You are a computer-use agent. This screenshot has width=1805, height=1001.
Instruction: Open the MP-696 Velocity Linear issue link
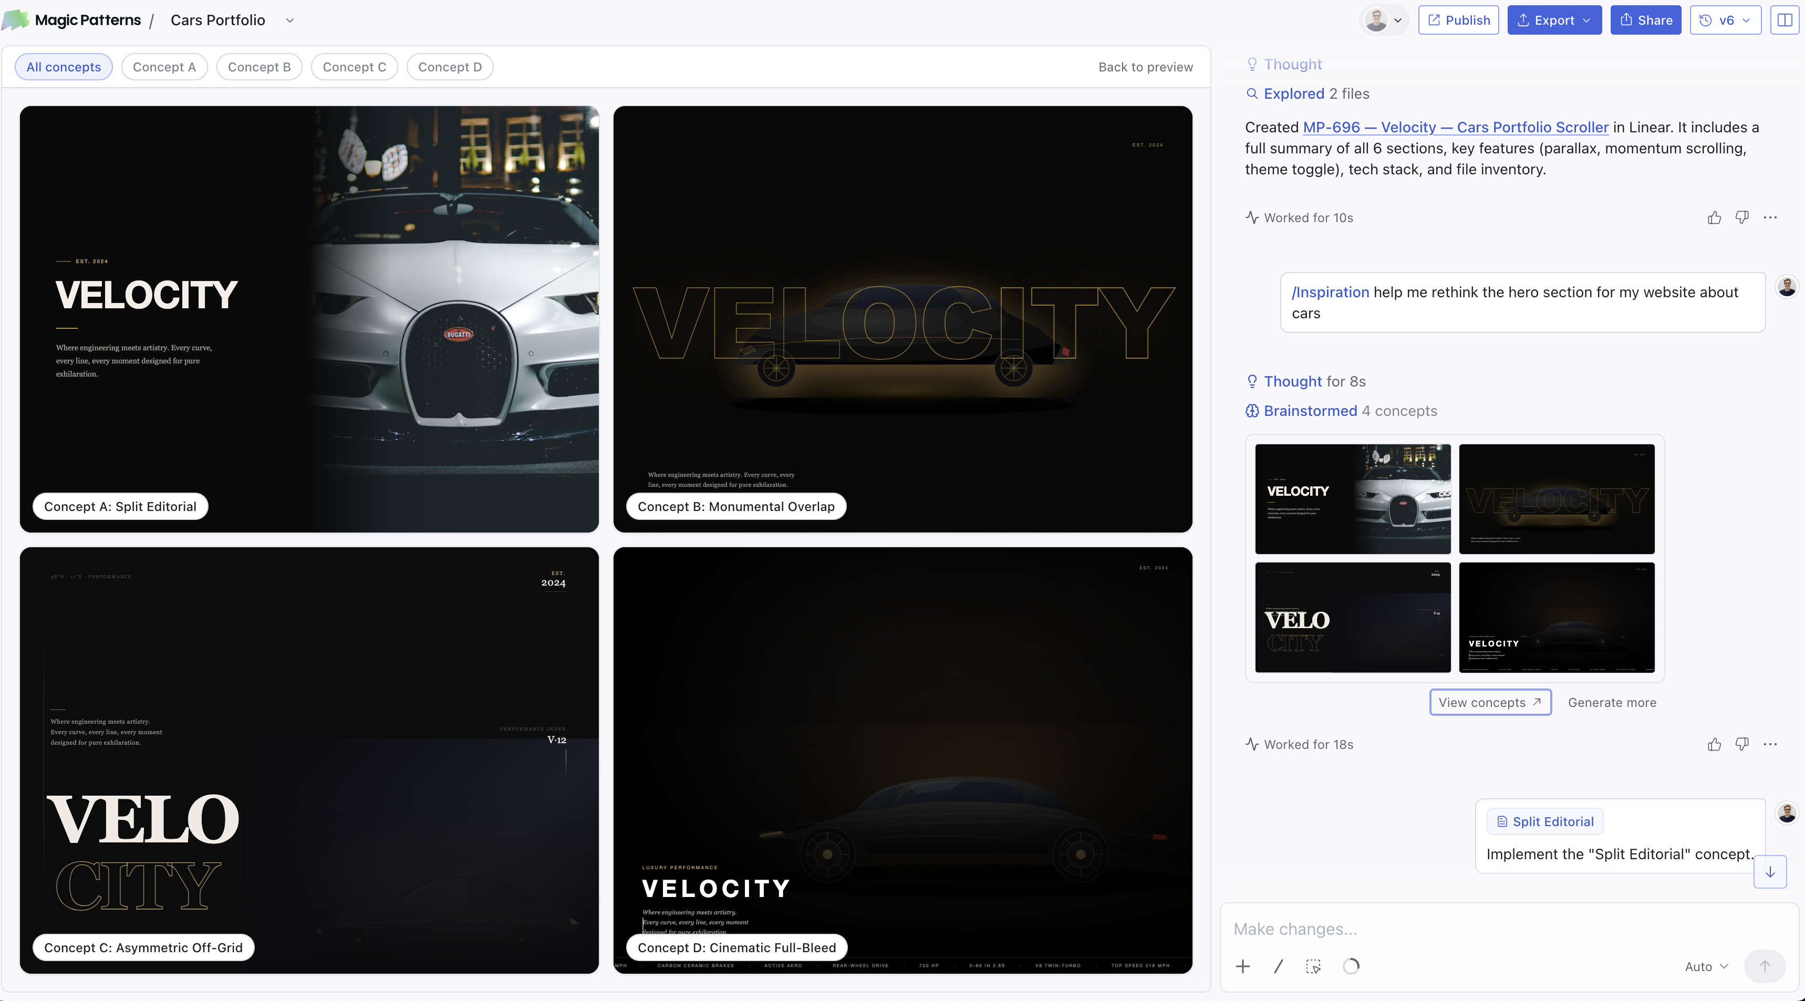tap(1455, 128)
